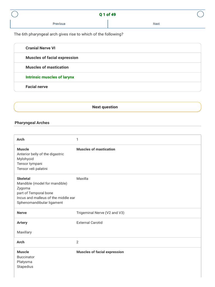
Task: Pick 'Muscles of mastication' answer option
Action: (x=107, y=67)
